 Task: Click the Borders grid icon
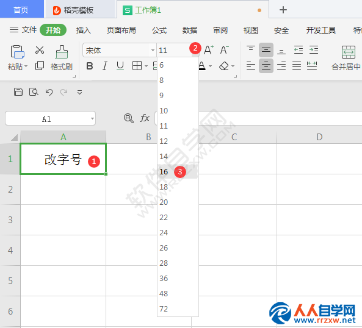(x=137, y=66)
